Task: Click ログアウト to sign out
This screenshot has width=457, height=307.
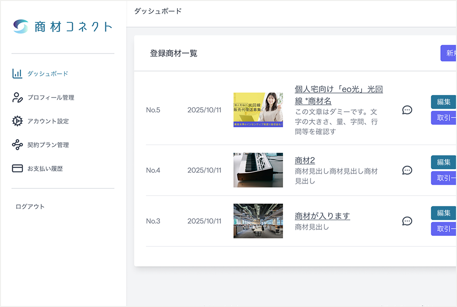Action: (x=30, y=206)
